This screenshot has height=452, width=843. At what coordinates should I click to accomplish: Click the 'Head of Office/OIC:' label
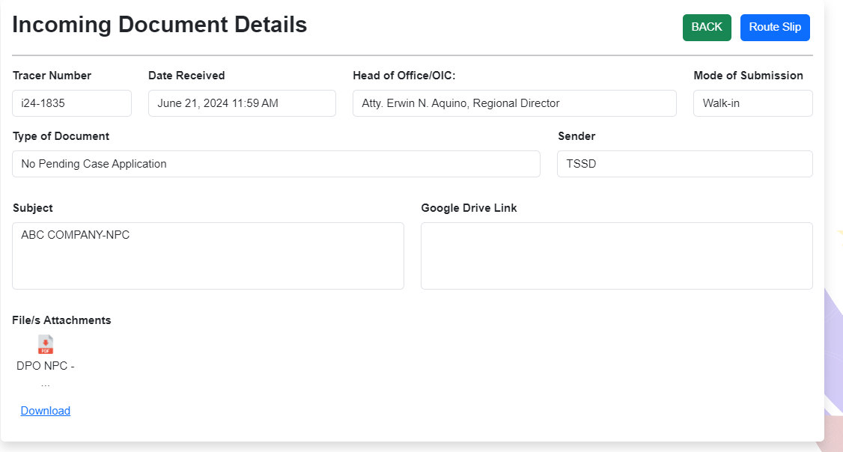tap(404, 76)
